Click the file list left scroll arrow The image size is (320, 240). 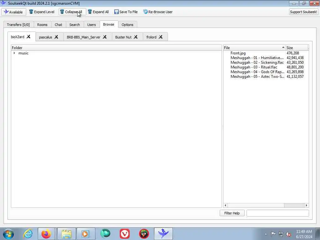tap(226, 206)
